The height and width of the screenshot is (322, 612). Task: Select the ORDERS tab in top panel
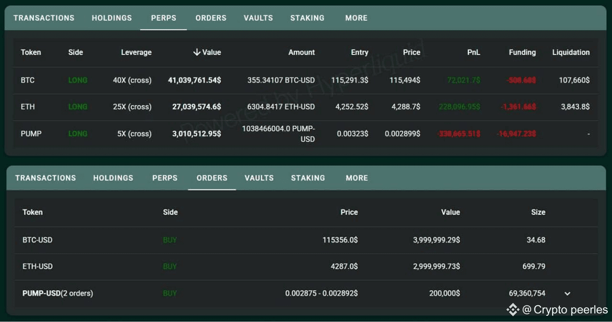click(211, 18)
